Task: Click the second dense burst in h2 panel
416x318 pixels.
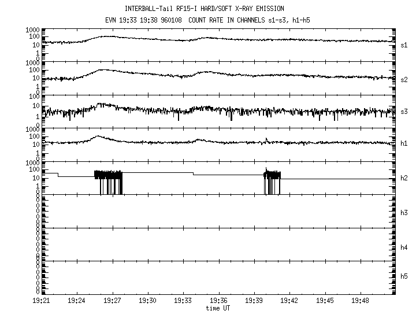Action: [272, 176]
